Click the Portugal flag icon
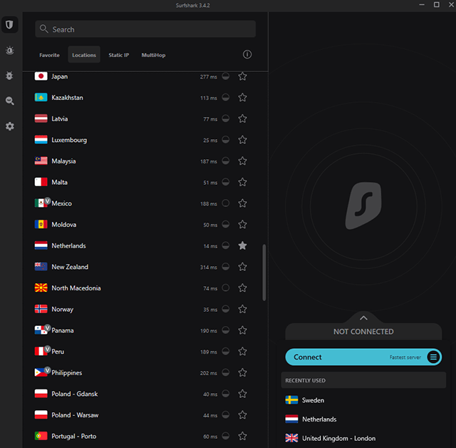Image resolution: width=456 pixels, height=448 pixels. click(41, 436)
